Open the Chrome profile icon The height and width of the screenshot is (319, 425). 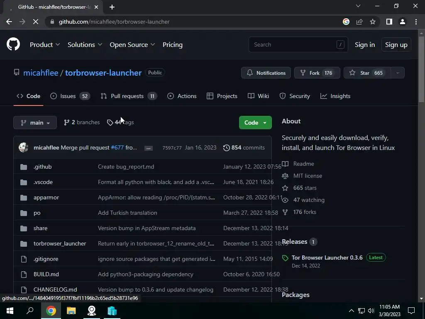pyautogui.click(x=403, y=22)
